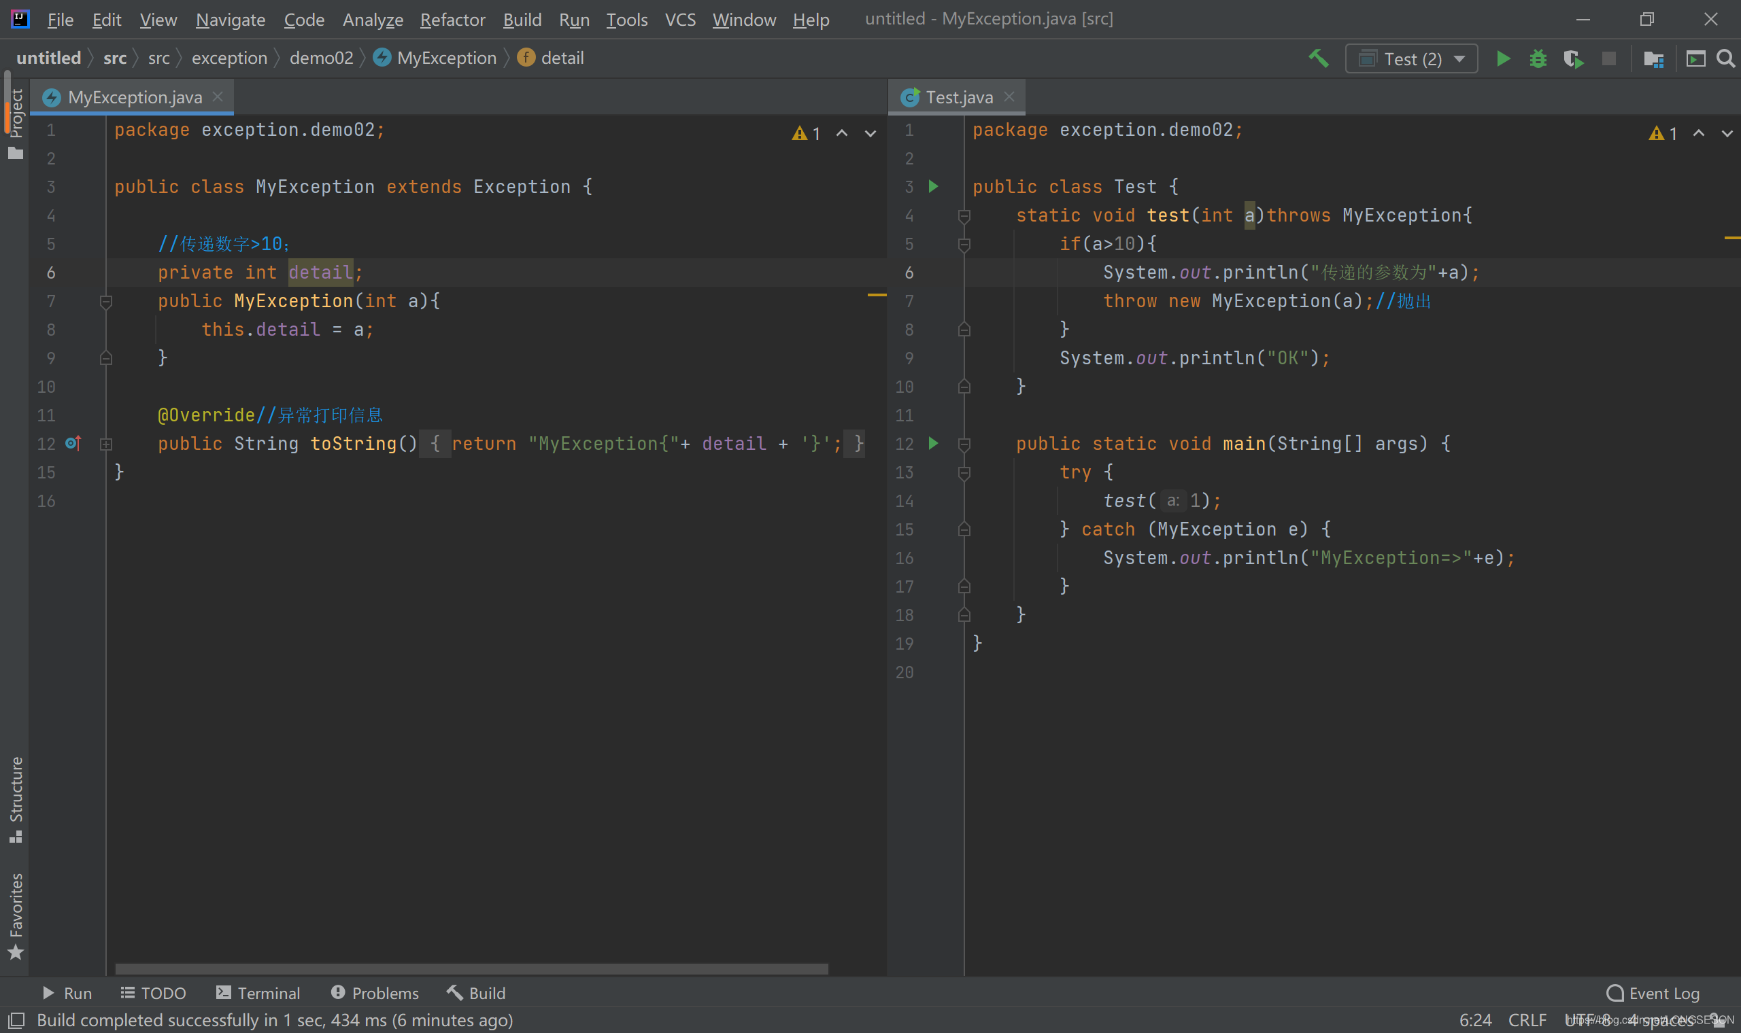Open the Navigate menu
This screenshot has width=1741, height=1033.
231,20
